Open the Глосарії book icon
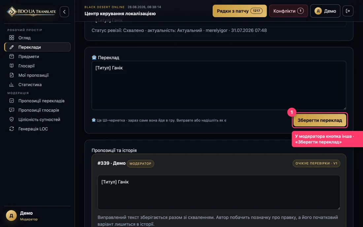The width and height of the screenshot is (363, 227). pyautogui.click(x=12, y=66)
